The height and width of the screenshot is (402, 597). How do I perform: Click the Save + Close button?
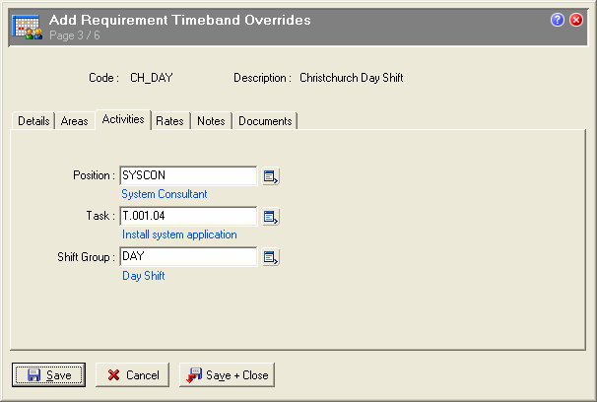pos(227,375)
